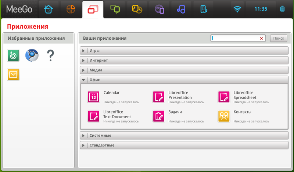The width and height of the screenshot is (294, 172).
Task: Open the question mark help favorite
Action: 50,55
